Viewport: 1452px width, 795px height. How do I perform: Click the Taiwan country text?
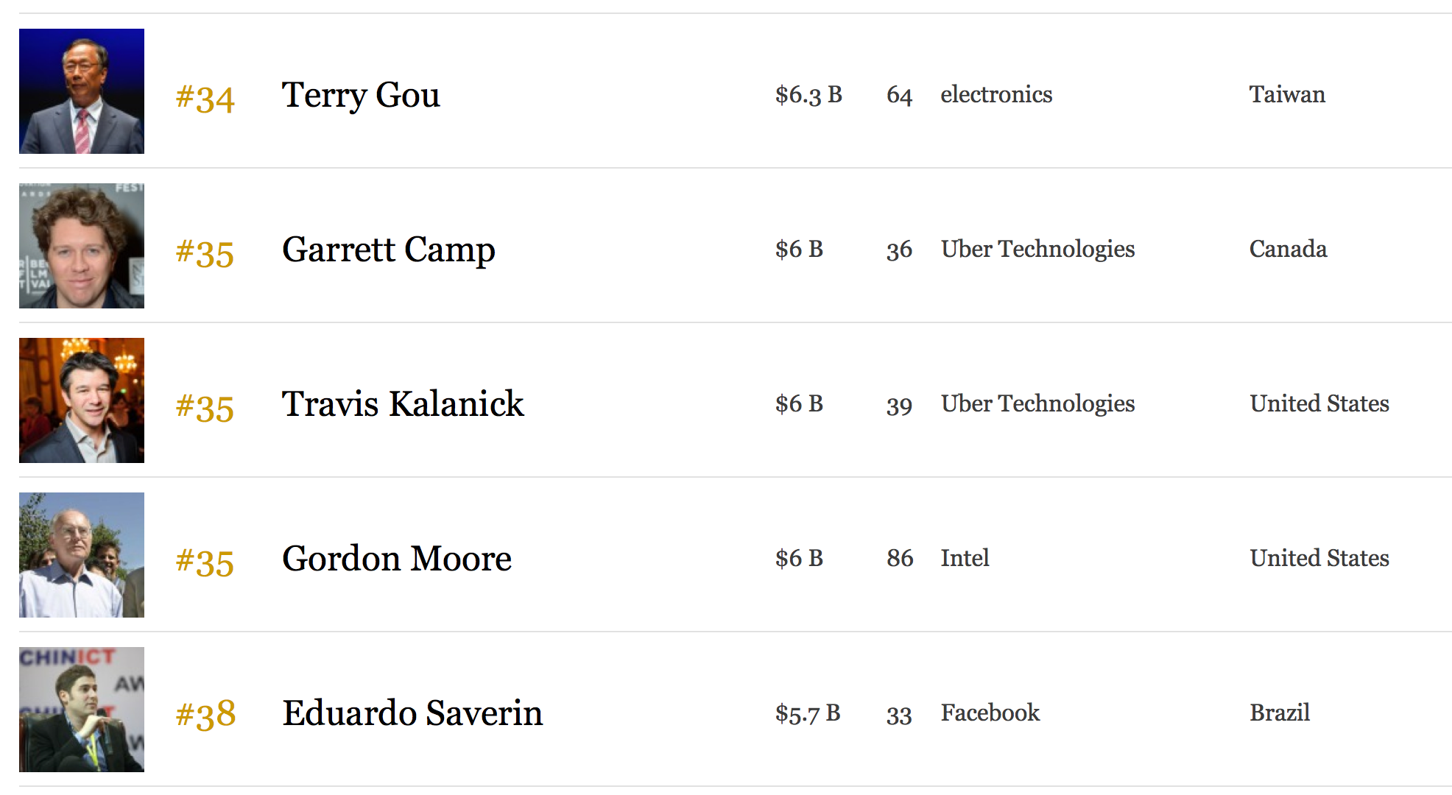[1287, 94]
